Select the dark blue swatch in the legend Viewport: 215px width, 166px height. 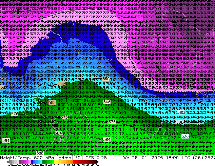click(x=32, y=162)
